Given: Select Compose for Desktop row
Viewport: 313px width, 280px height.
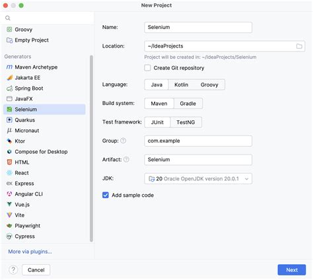Looking at the screenshot, I should click(x=44, y=152).
